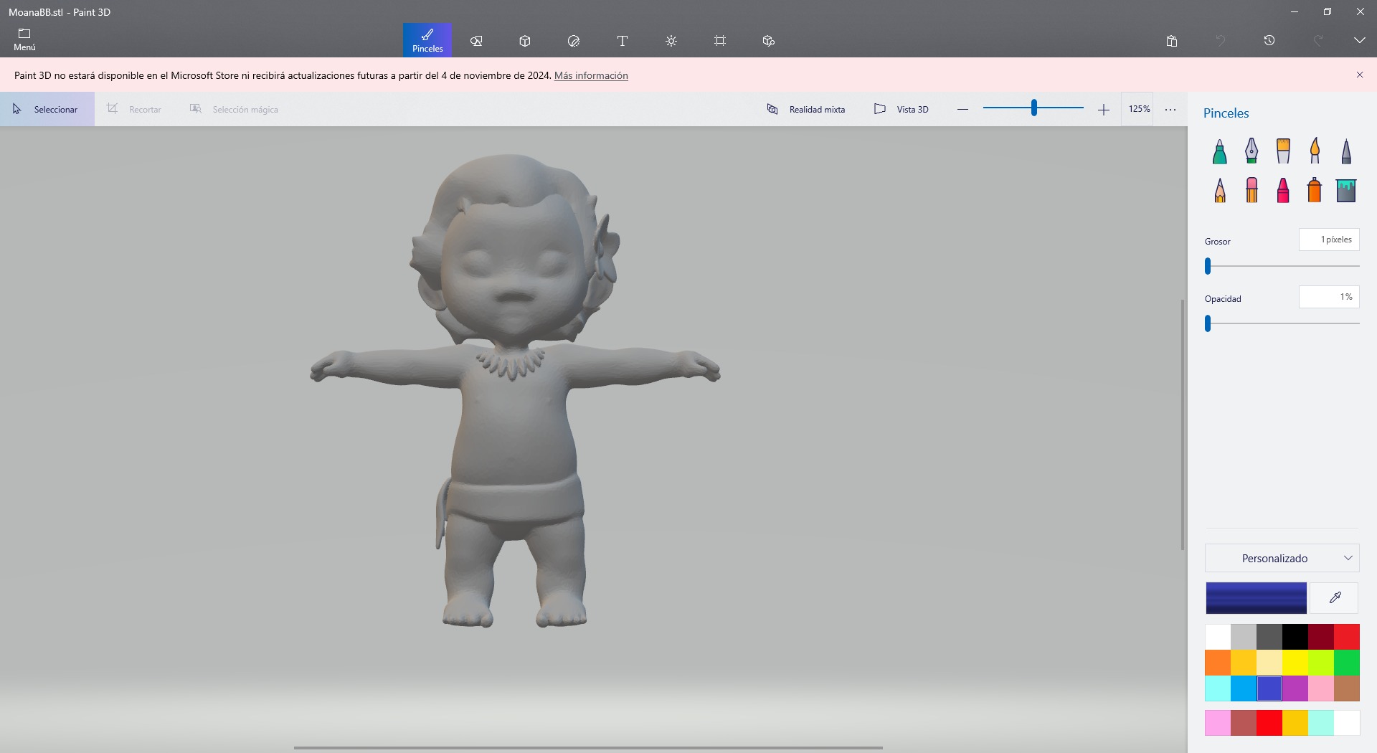The height and width of the screenshot is (753, 1377).
Task: Expand the top-right chevron menu
Action: (x=1359, y=41)
